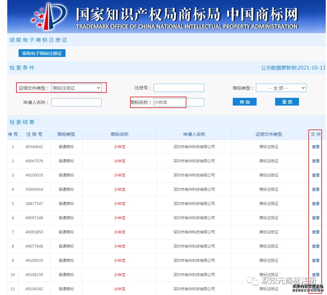Click sequence number 10 cell
The width and height of the screenshot is (327, 295).
(13, 274)
